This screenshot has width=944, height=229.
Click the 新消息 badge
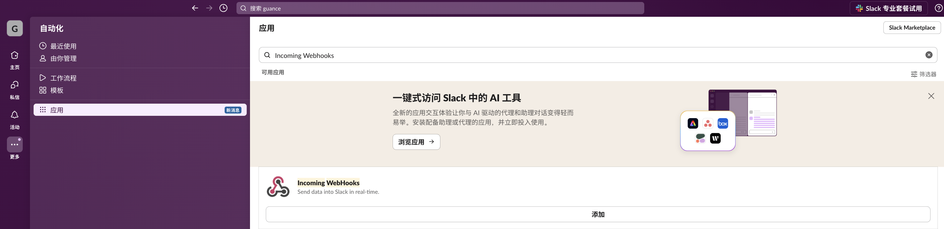pos(233,110)
